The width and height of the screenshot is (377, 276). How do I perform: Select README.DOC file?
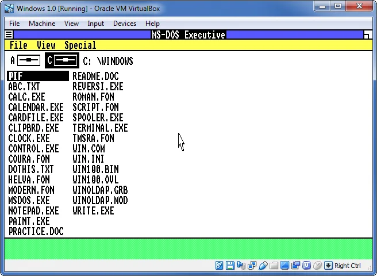(x=95, y=76)
